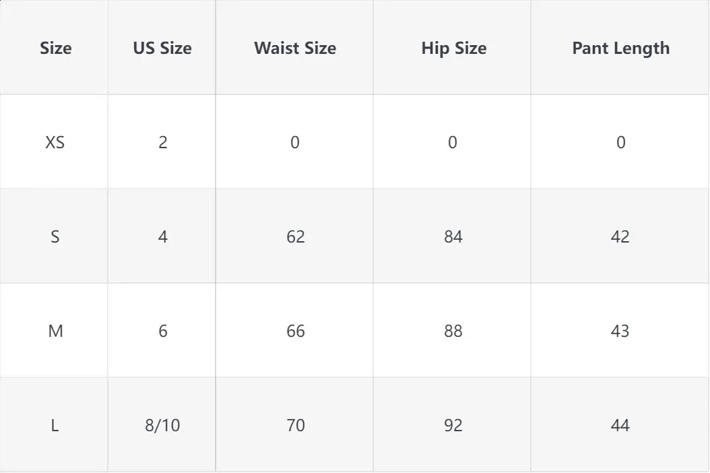This screenshot has width=710, height=473.
Task: Click US size 2 cell
Action: 163,142
